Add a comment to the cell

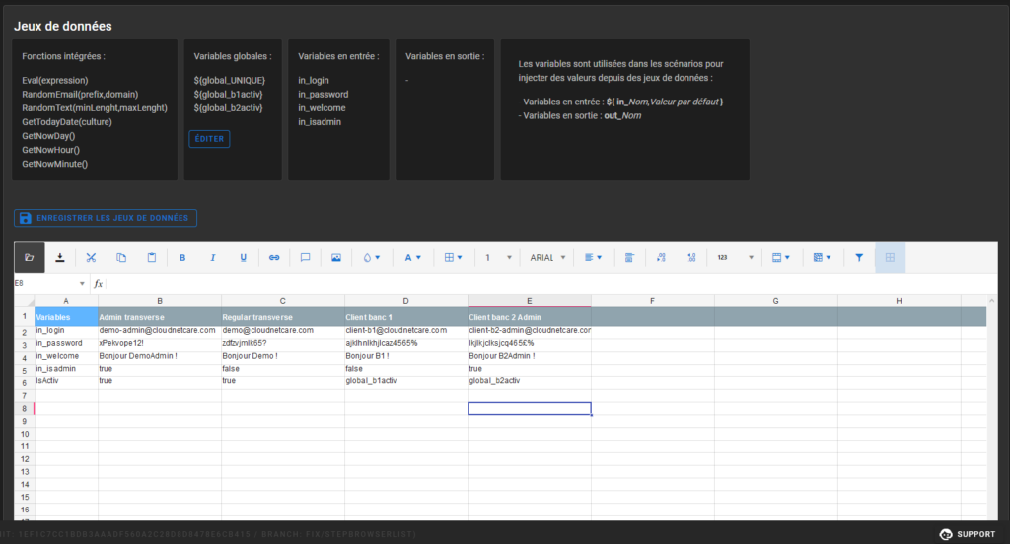coord(305,257)
